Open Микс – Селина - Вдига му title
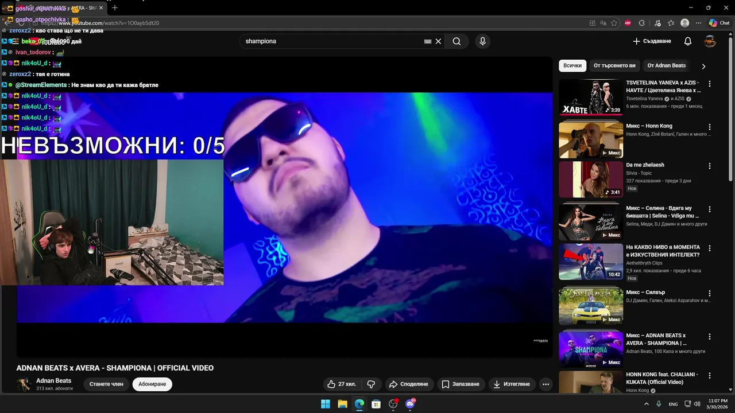Image resolution: width=735 pixels, height=413 pixels. coord(662,212)
